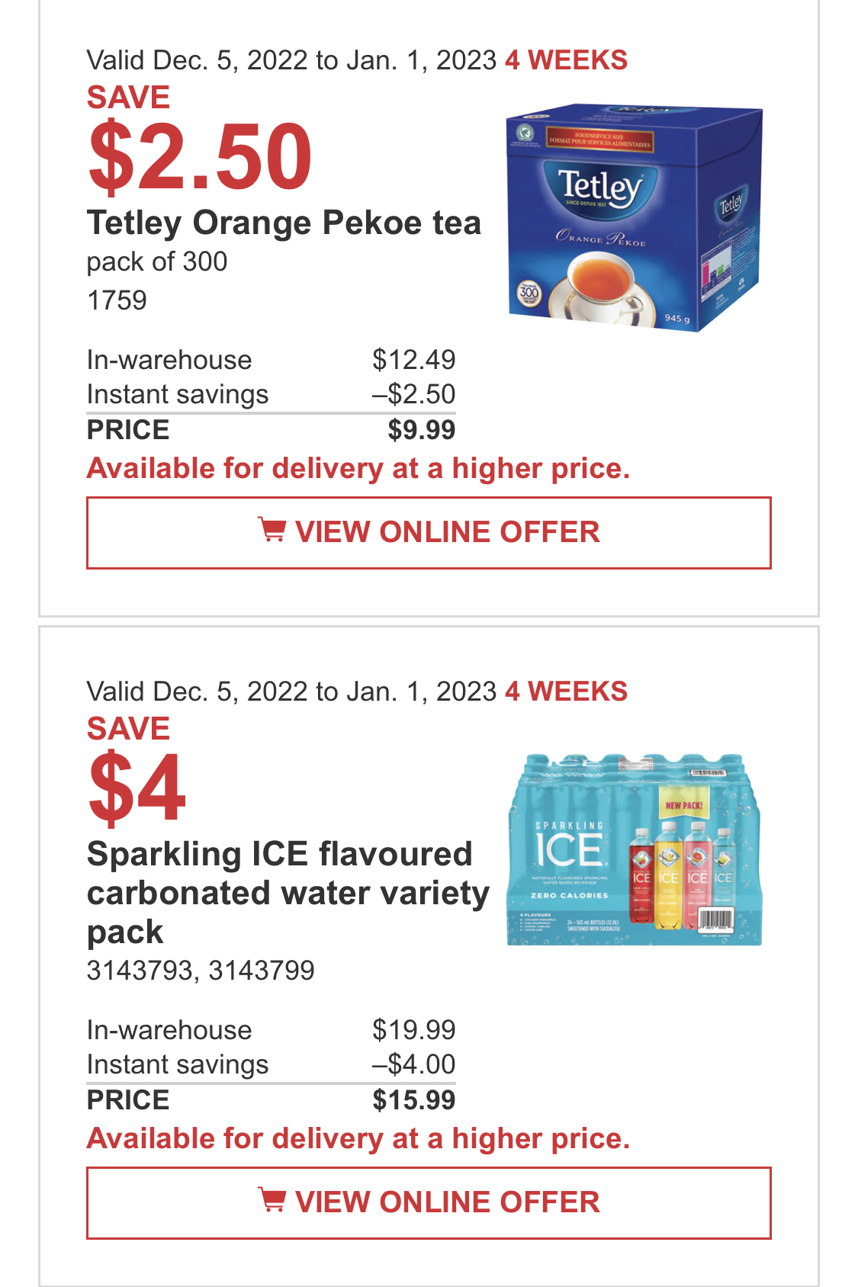The height and width of the screenshot is (1287, 858).
Task: Click the Tetley in-warehouse price $12.49
Action: click(x=413, y=360)
